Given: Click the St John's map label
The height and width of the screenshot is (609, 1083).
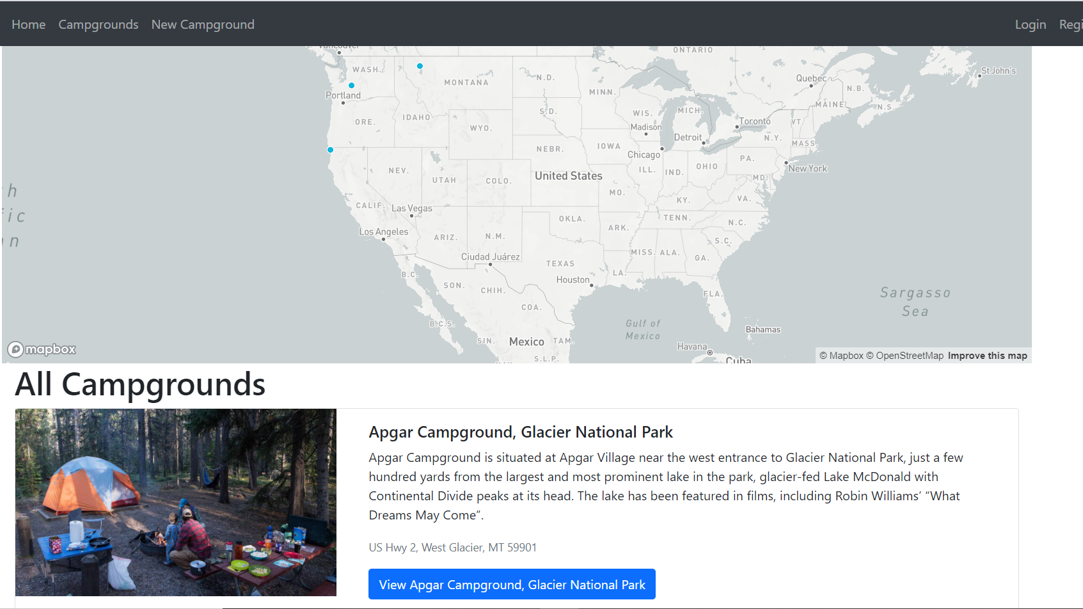Looking at the screenshot, I should click(x=999, y=70).
